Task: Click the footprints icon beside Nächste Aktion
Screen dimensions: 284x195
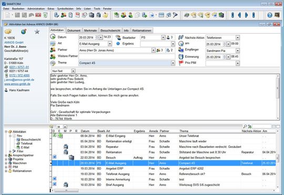Action: (181, 37)
